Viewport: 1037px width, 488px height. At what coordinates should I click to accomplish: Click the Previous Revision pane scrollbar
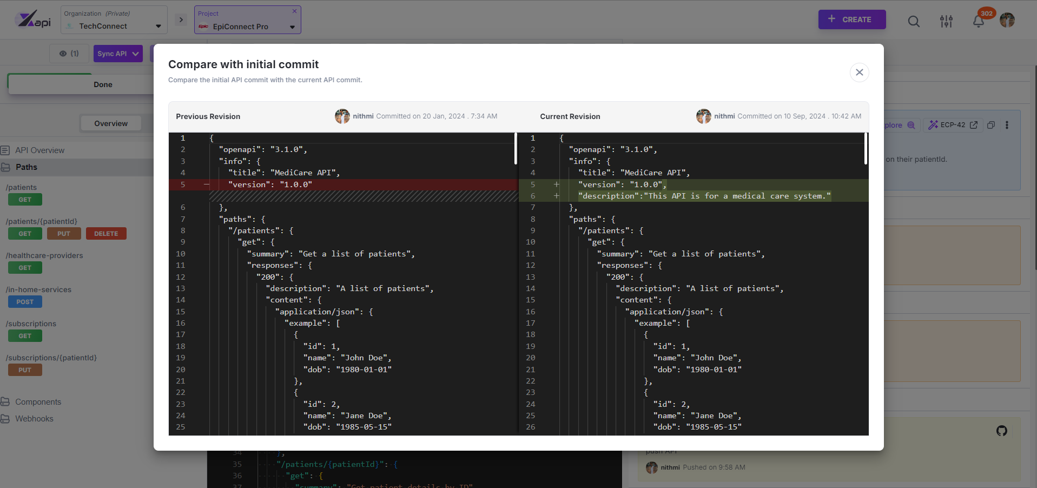(x=516, y=149)
